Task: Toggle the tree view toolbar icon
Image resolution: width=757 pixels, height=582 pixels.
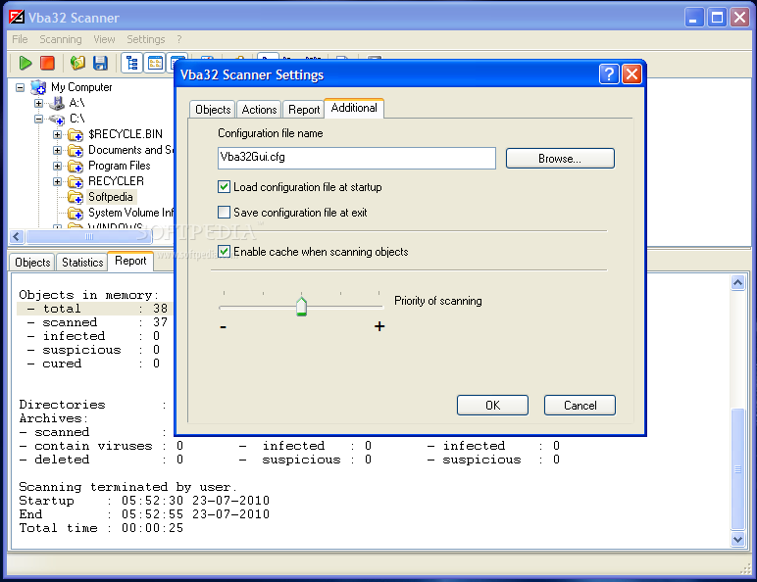Action: pos(131,63)
